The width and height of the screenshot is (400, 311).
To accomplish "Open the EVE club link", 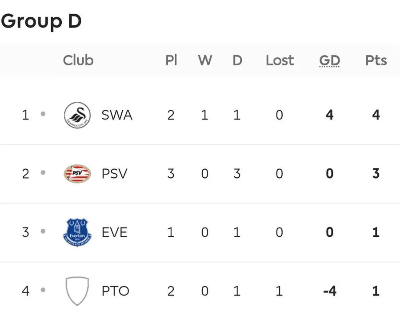I will click(114, 232).
